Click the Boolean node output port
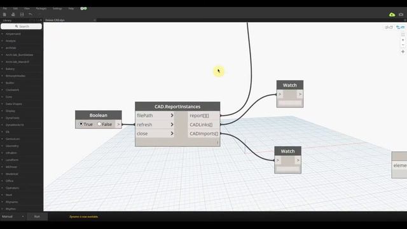The image size is (407, 229). (118, 125)
